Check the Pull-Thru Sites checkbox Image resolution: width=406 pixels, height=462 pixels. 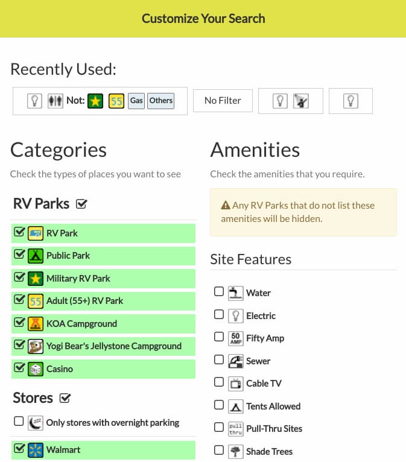pos(219,427)
